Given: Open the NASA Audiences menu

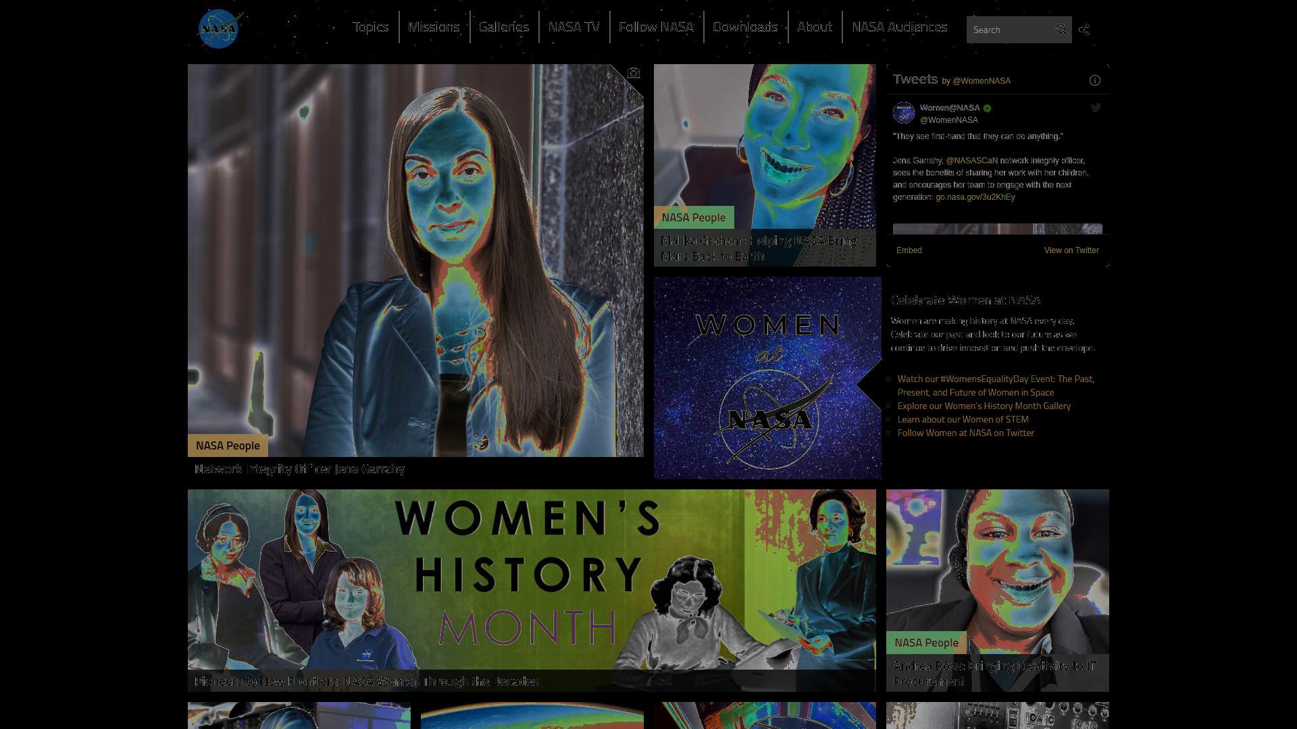Looking at the screenshot, I should click(x=899, y=27).
